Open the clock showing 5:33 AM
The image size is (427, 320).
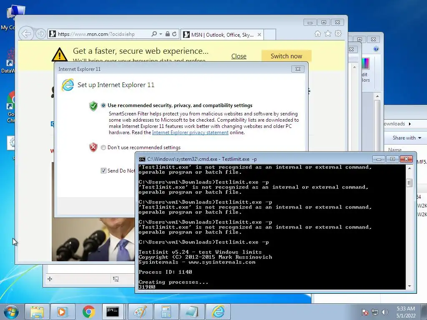click(406, 312)
